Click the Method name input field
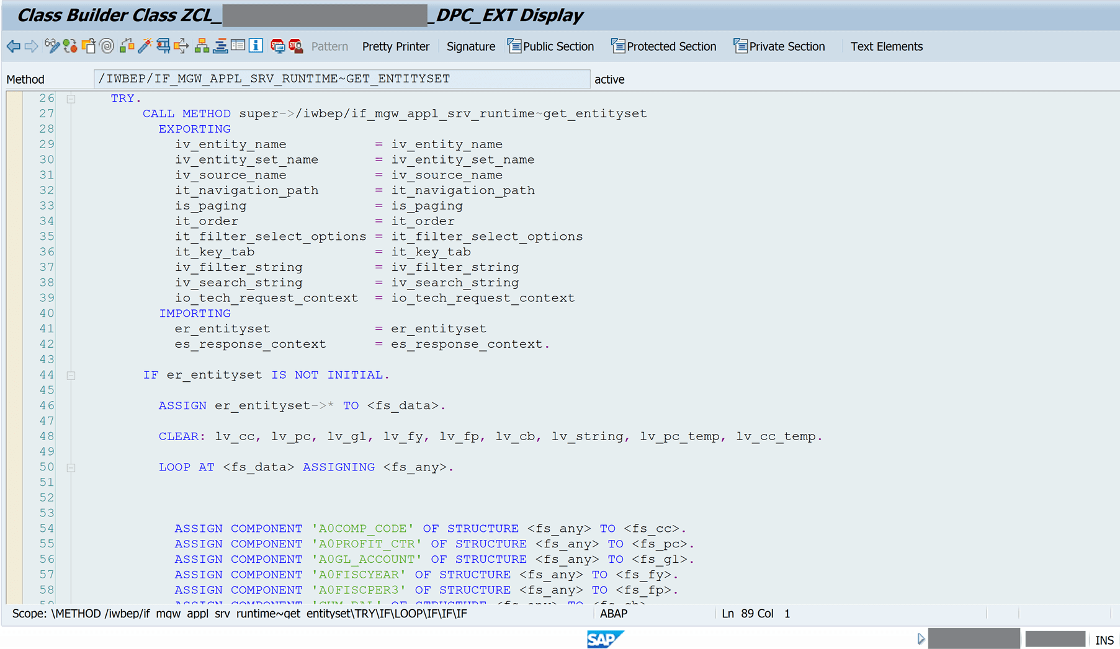 (x=341, y=79)
